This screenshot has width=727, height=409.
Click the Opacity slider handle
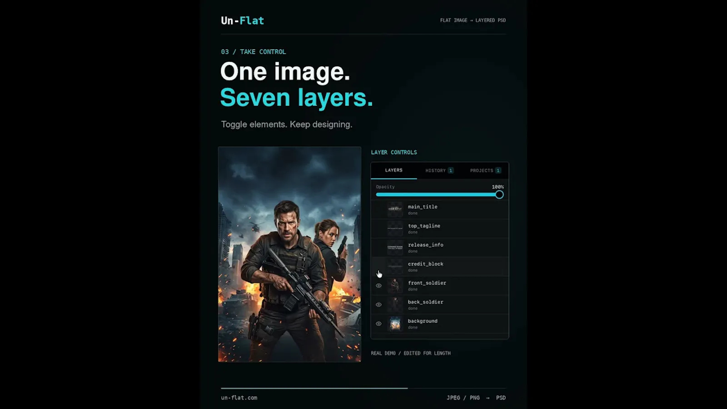(499, 195)
